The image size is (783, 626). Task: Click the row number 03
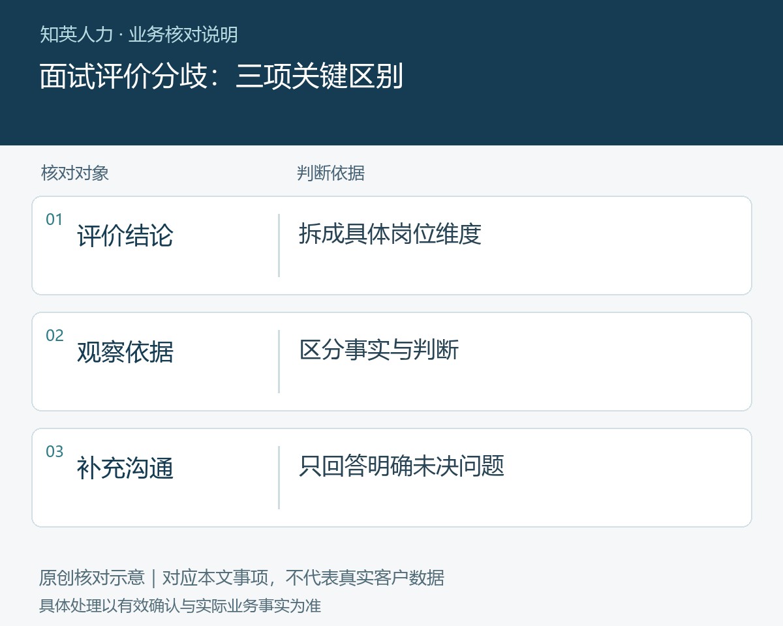pyautogui.click(x=54, y=452)
